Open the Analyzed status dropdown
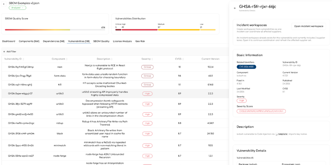Screen dimensions: 332x165 [x=17, y=8]
